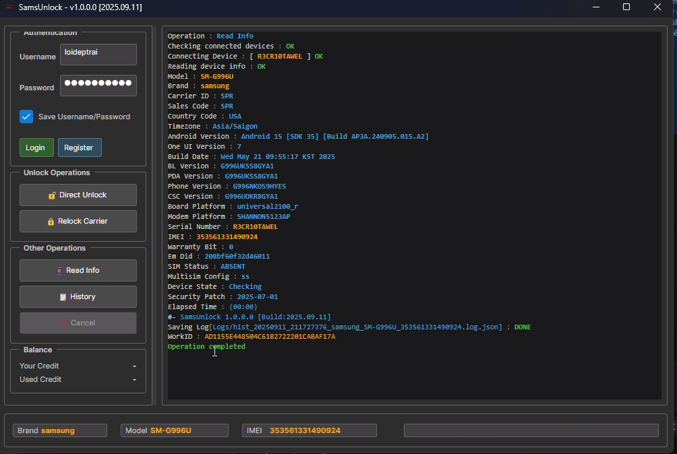The image size is (677, 454).
Task: Click the 'Modem Platform' SHANNON5123AP line
Action: (x=229, y=216)
